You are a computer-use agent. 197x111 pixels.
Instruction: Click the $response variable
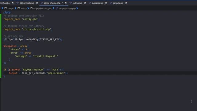10,46
